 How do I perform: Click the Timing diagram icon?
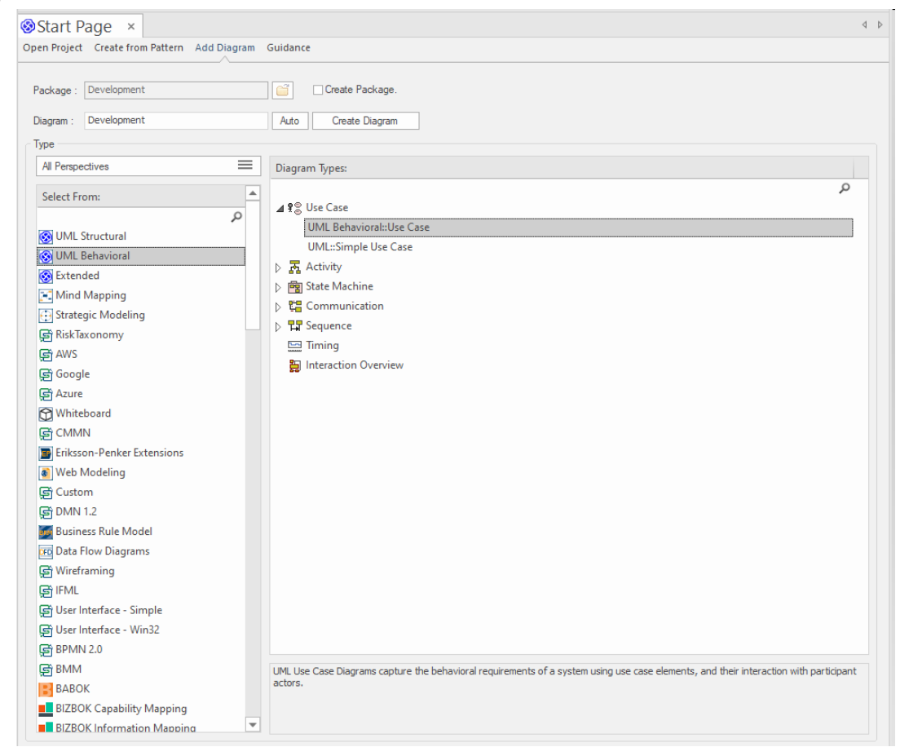[294, 347]
